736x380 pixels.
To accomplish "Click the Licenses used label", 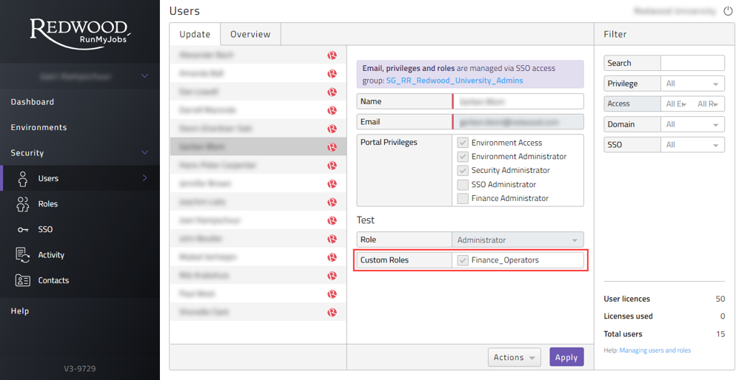I will (628, 316).
